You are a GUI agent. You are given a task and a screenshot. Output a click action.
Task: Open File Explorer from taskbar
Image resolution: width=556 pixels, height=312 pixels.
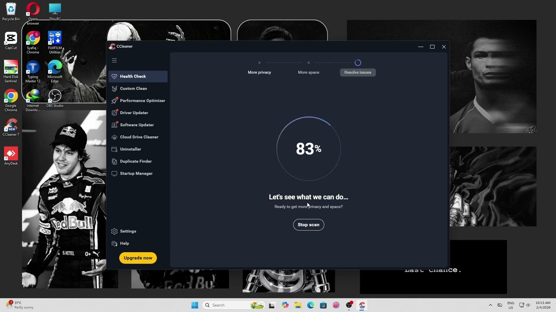[x=298, y=305]
